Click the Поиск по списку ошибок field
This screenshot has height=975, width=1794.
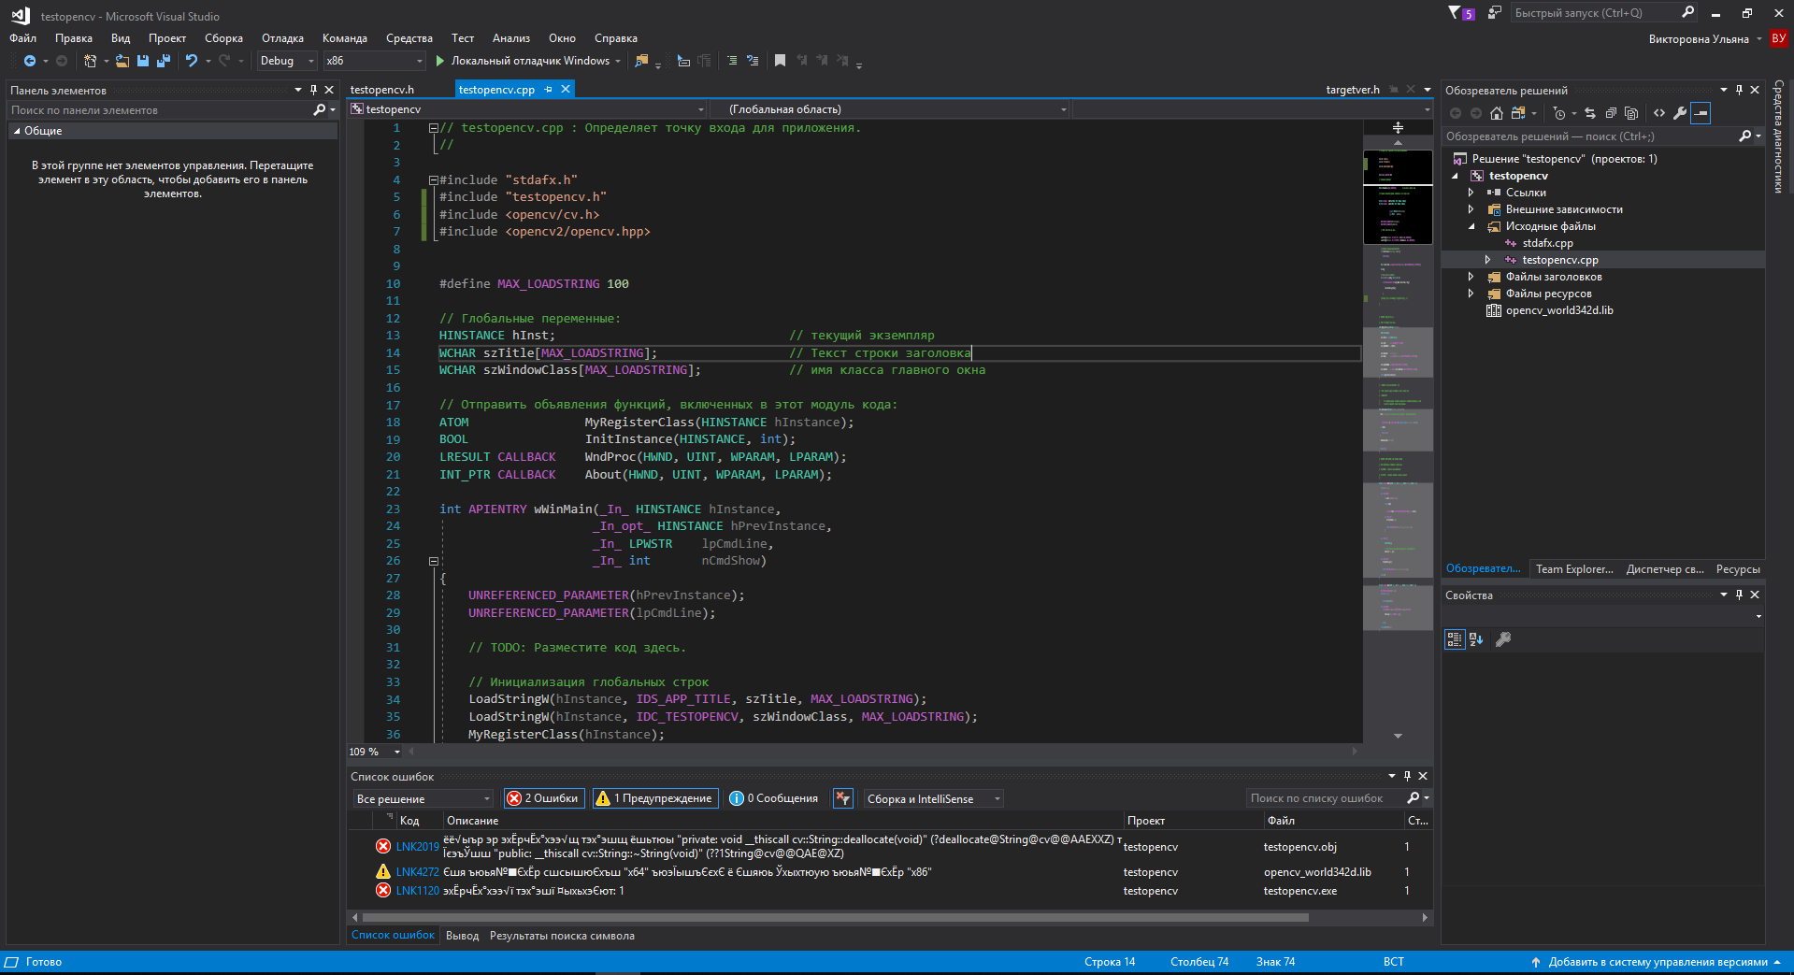click(x=1326, y=798)
